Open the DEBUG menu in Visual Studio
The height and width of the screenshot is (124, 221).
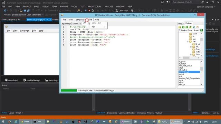pos(45,7)
